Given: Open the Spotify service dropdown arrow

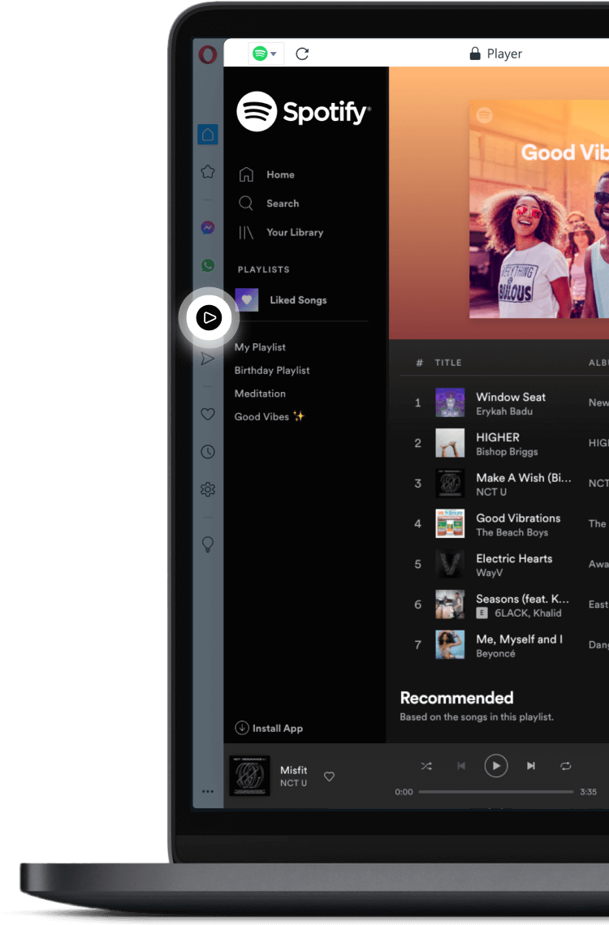Looking at the screenshot, I should 274,54.
